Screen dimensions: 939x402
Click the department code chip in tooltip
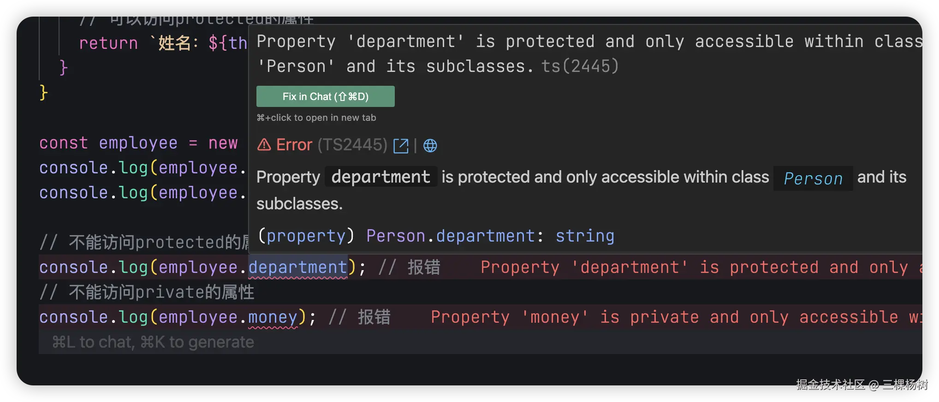click(x=381, y=177)
